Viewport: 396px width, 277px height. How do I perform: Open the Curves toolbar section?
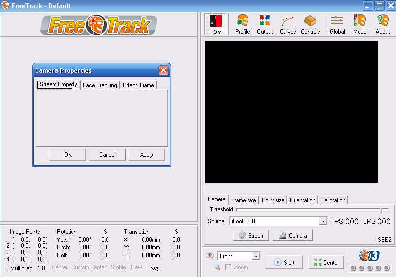click(288, 25)
